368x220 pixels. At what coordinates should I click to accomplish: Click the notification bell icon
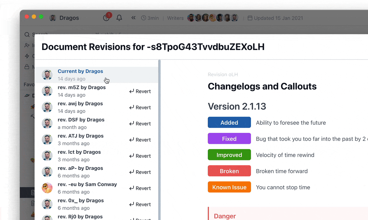pos(119,18)
